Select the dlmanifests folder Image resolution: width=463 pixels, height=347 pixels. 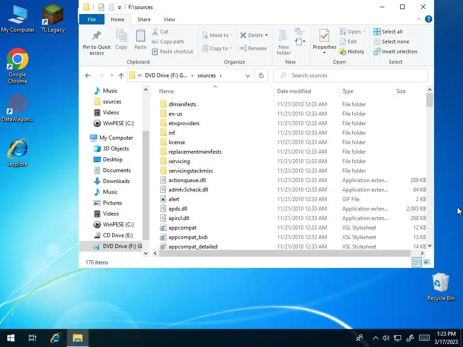(x=182, y=104)
